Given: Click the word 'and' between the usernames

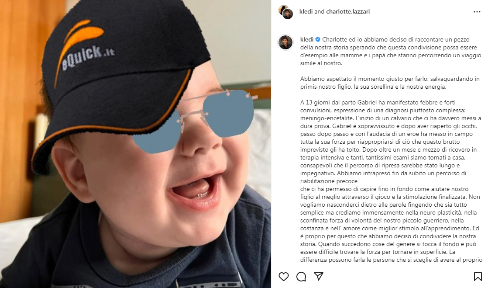Looking at the screenshot, I should (x=320, y=11).
